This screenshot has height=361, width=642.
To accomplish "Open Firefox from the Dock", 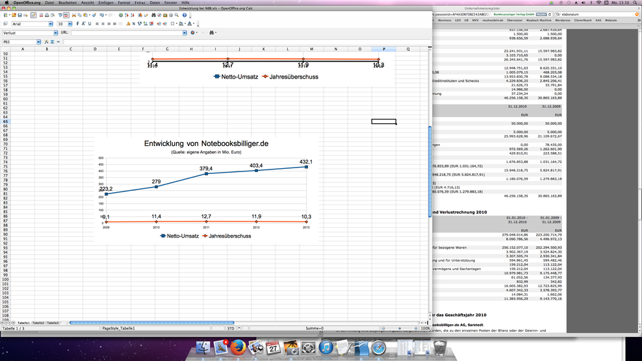I will pos(238,347).
